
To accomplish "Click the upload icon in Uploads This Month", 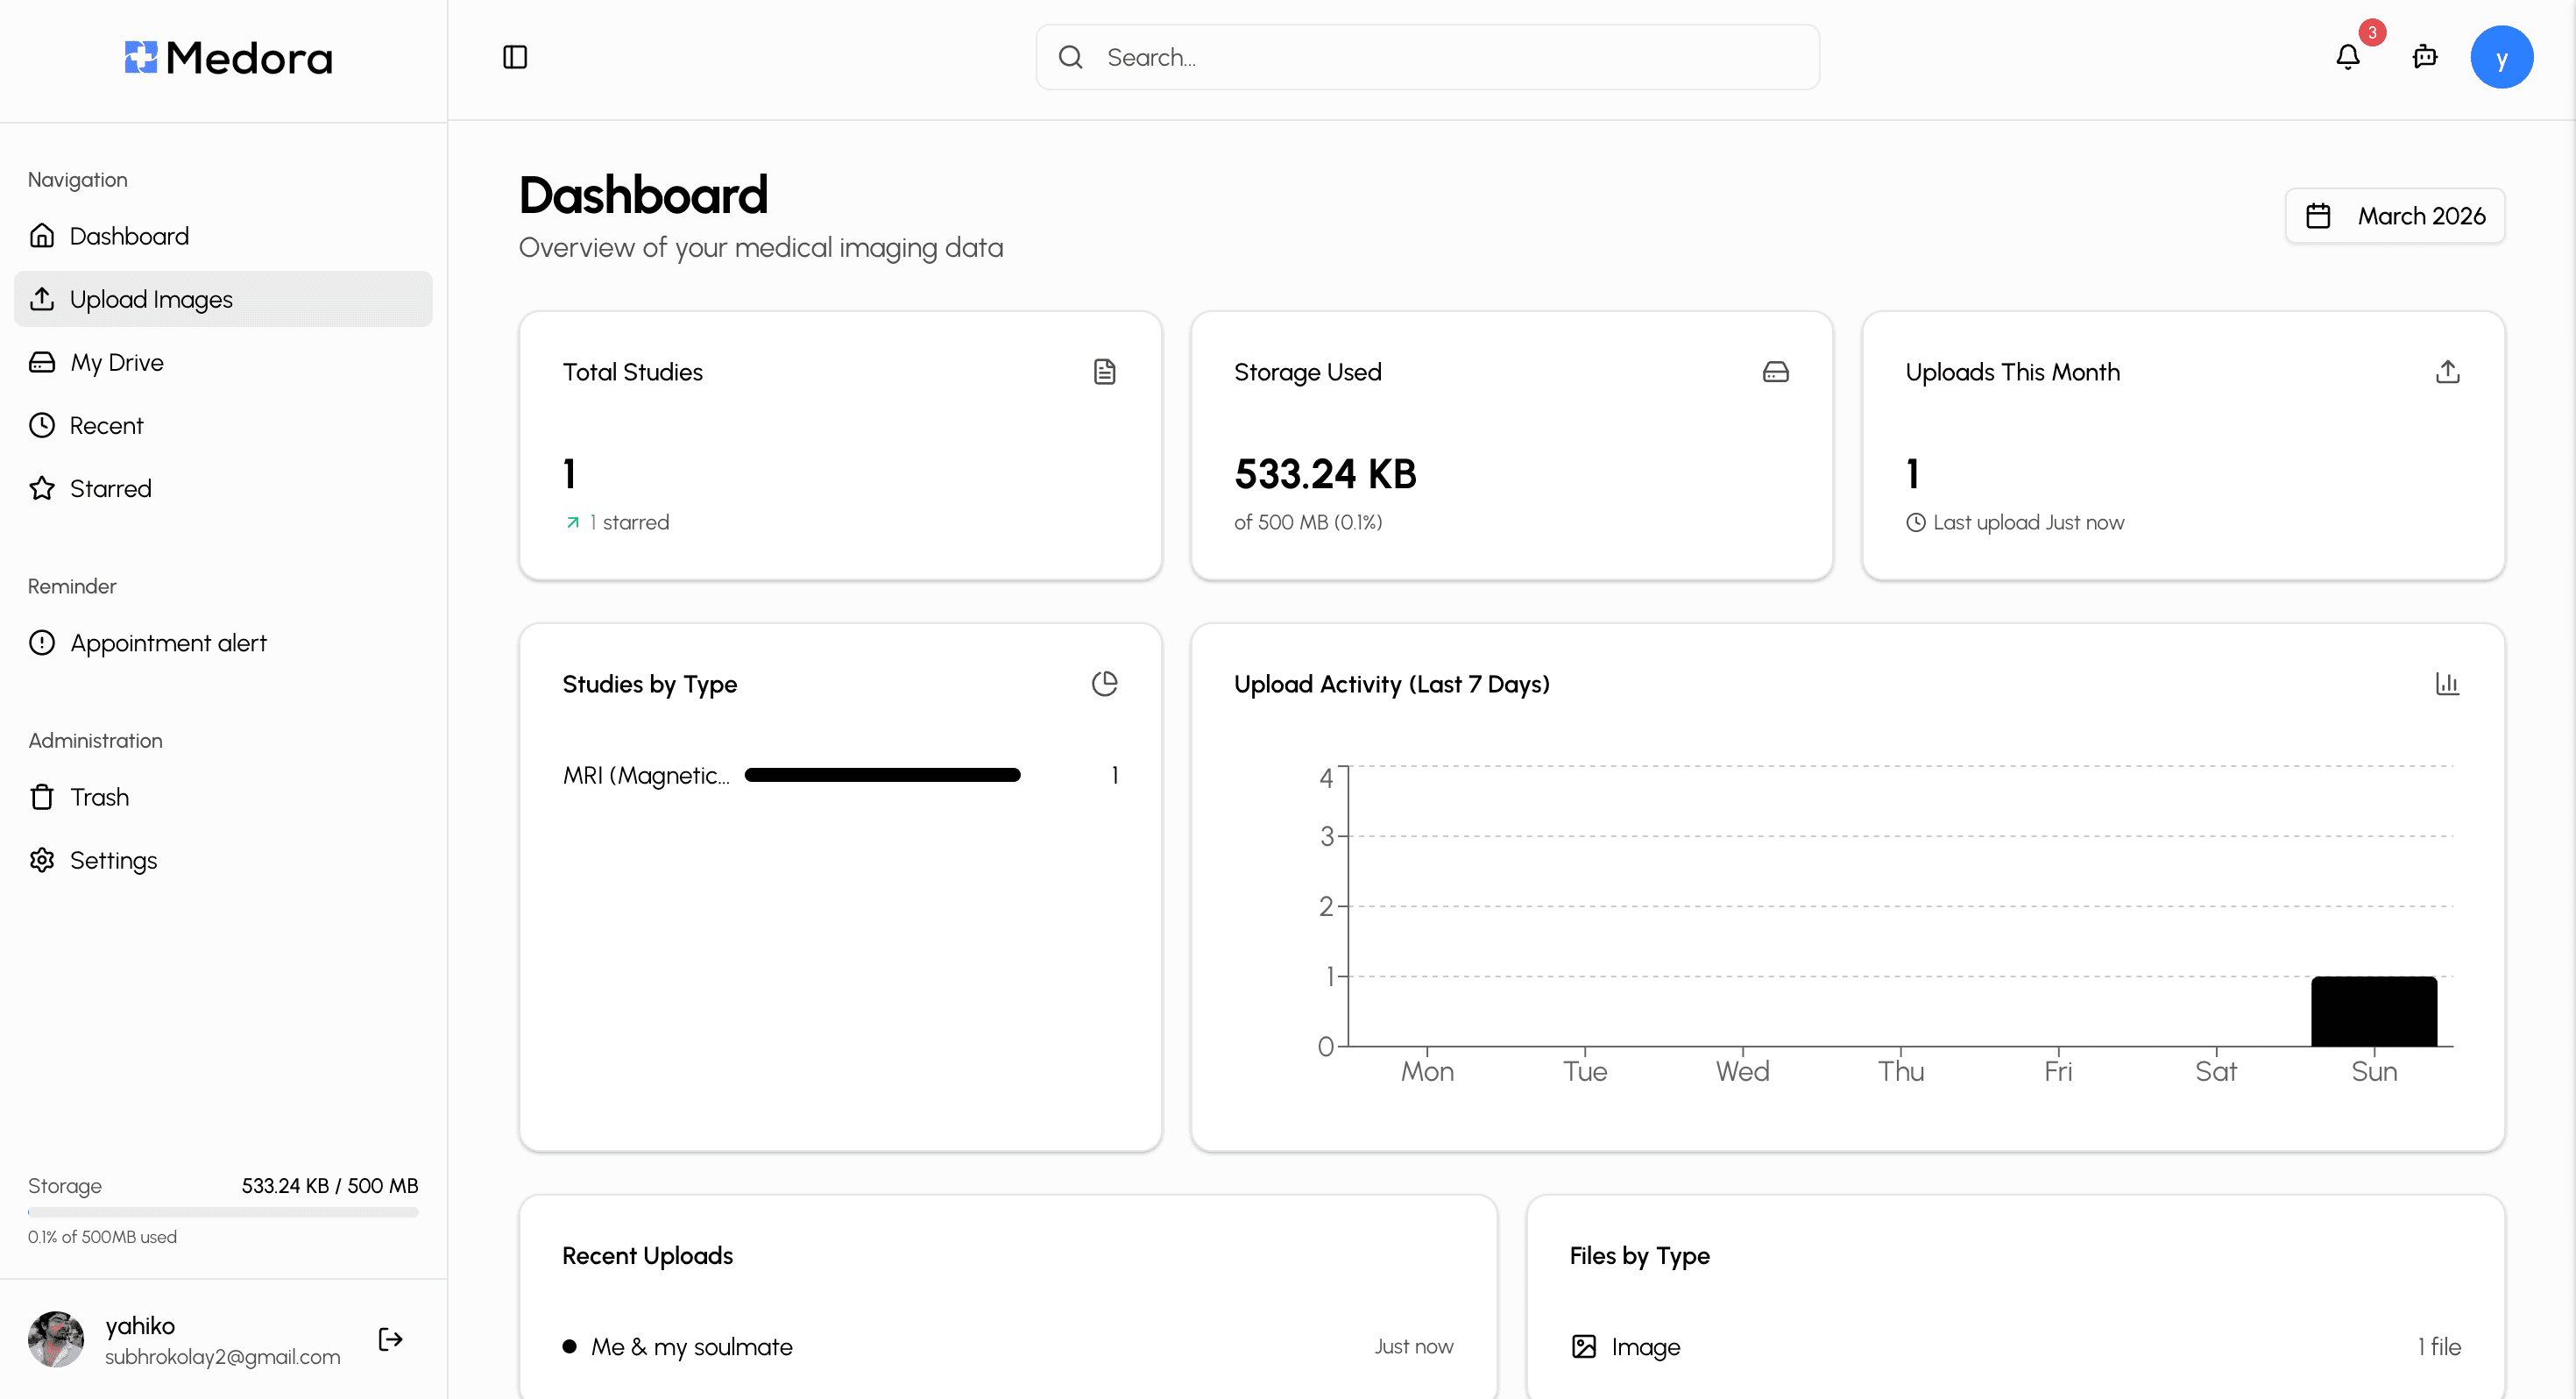I will click(x=2446, y=372).
